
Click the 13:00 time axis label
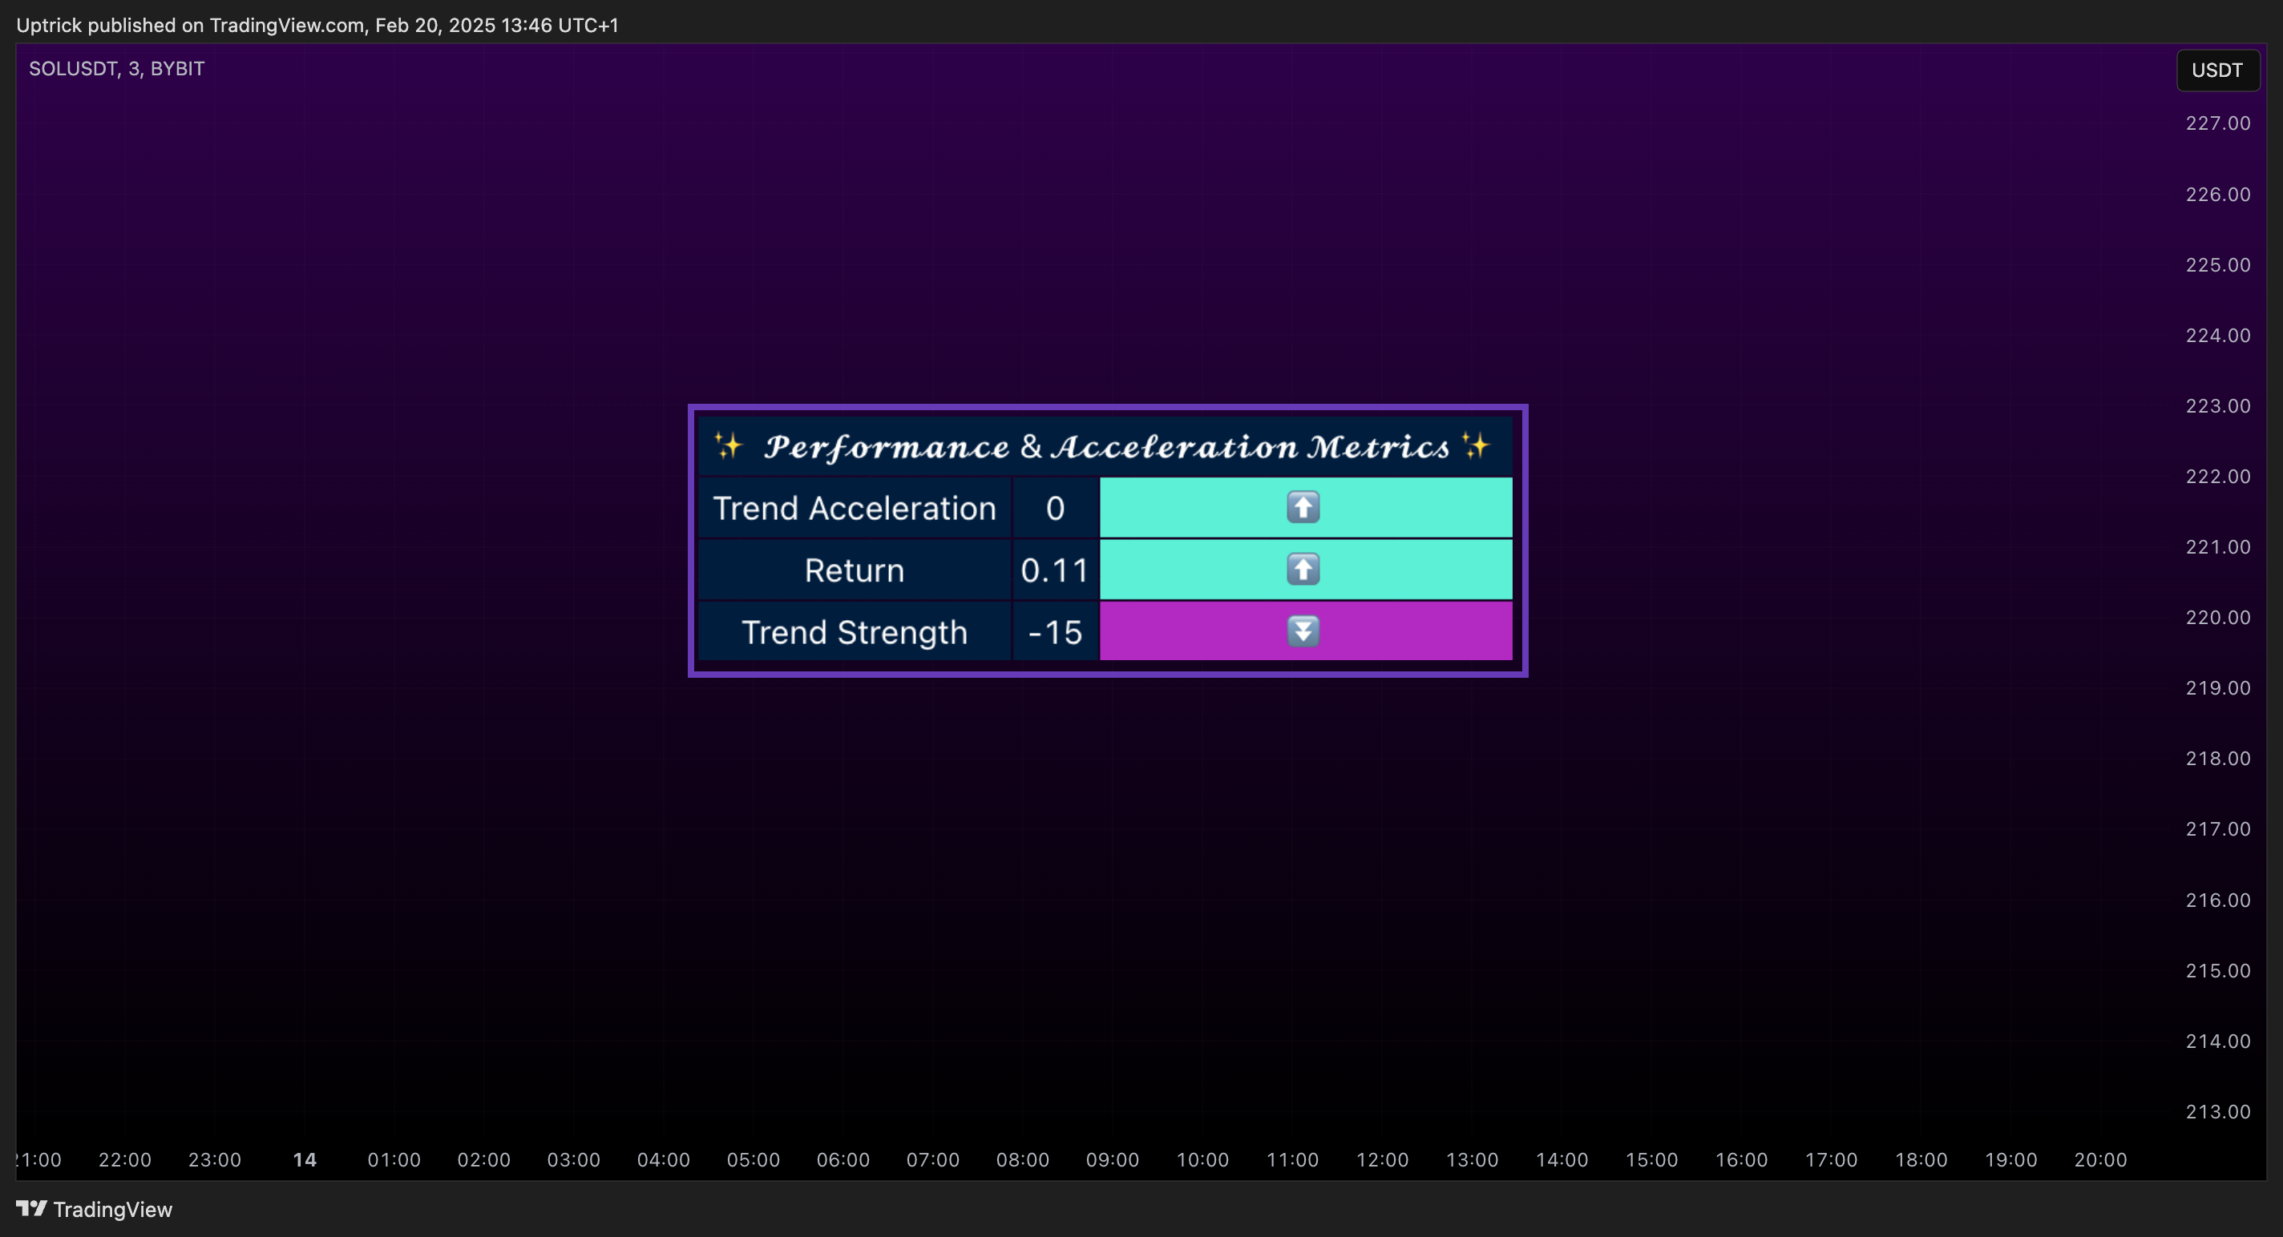coord(1472,1160)
